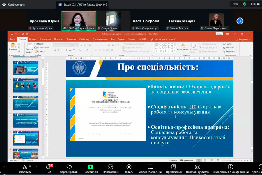The image size is (262, 175).
Task: Open the Notes icon in Zoom toolbar
Action: [x=174, y=167]
